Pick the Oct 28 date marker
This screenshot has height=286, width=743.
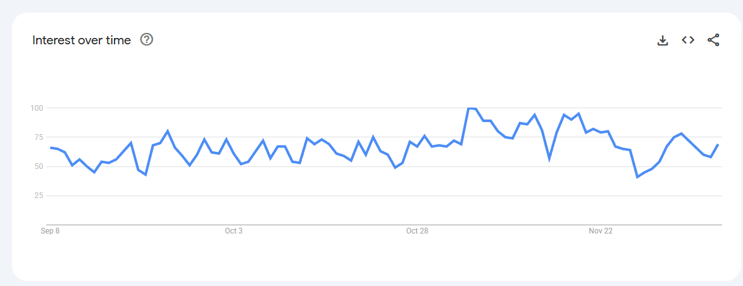[417, 231]
